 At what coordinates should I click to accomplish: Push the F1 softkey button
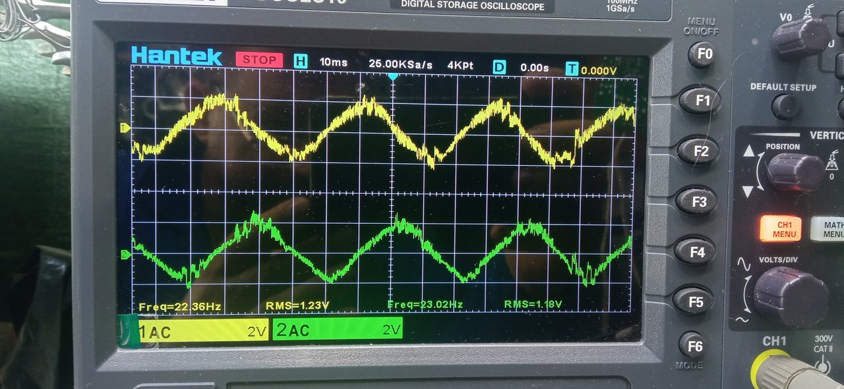[700, 101]
